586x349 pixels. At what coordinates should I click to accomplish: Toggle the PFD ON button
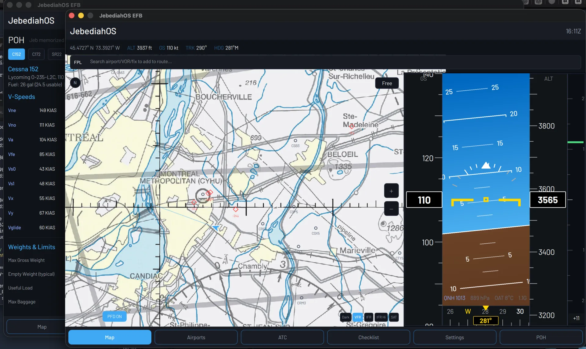click(114, 316)
